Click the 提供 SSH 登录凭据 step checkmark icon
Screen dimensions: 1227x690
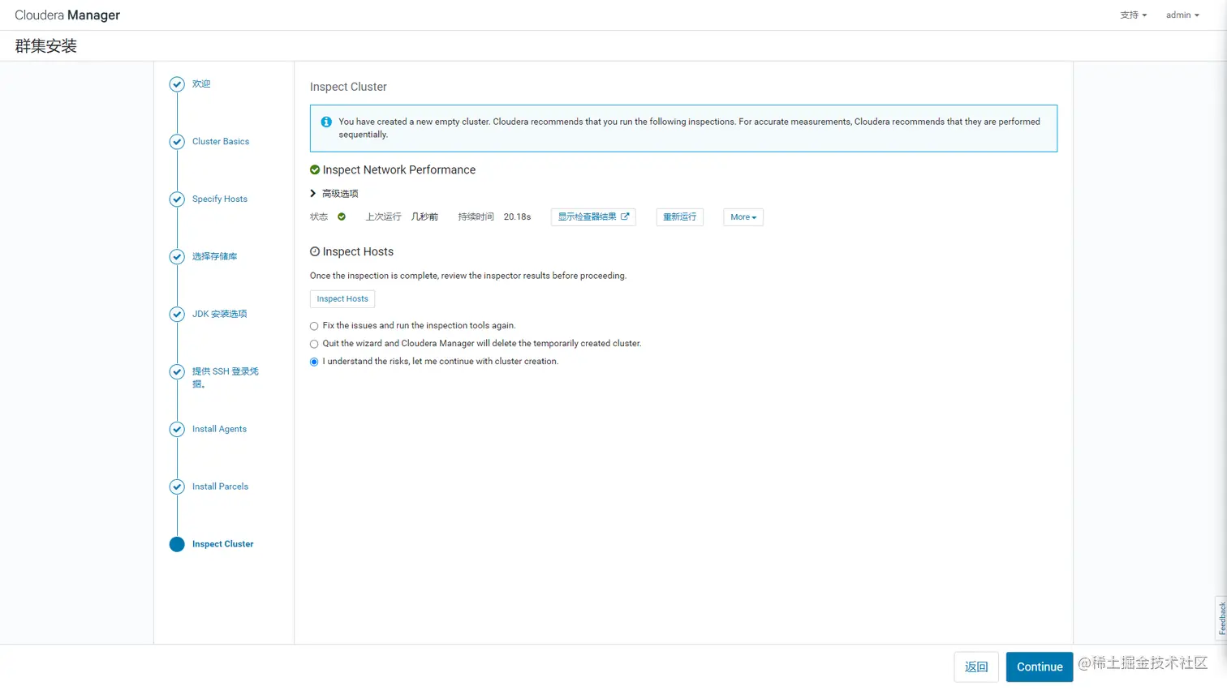click(177, 372)
